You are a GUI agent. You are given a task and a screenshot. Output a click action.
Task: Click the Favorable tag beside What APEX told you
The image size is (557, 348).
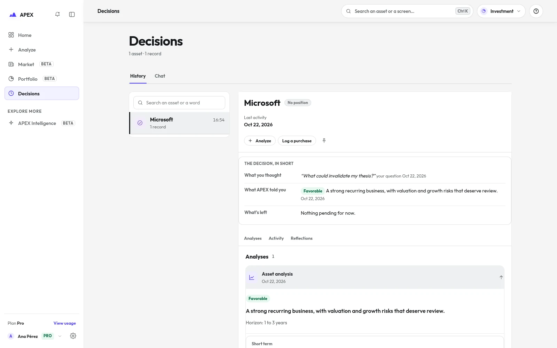(313, 191)
